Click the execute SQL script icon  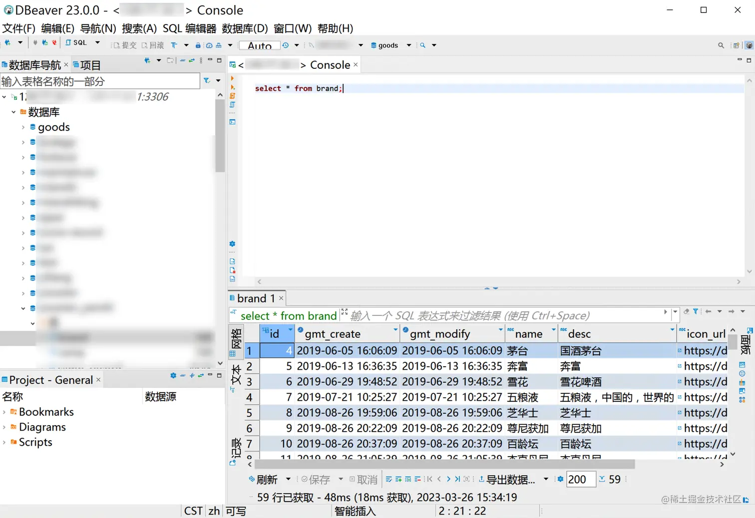232,95
